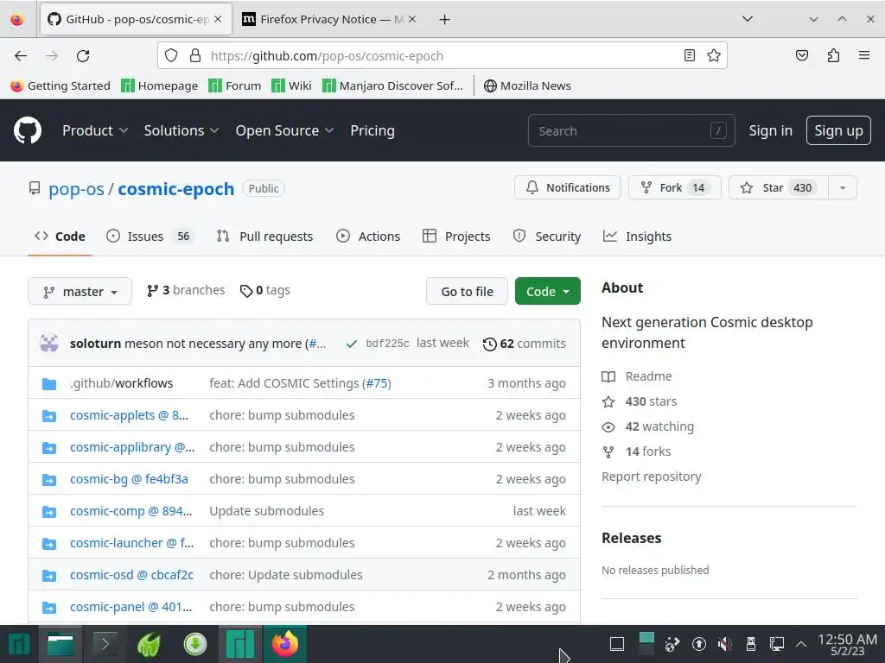Expand the Solutions menu
The image size is (885, 663).
point(181,131)
